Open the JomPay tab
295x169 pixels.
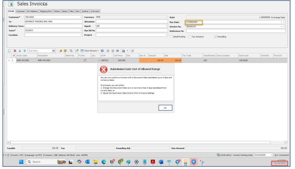pos(85,11)
